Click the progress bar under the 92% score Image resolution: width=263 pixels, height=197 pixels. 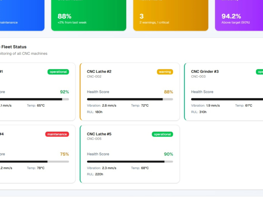34,99
